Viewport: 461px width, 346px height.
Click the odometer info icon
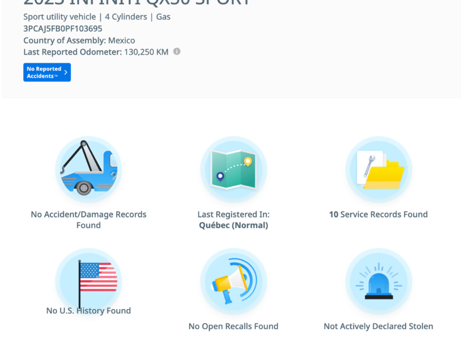(177, 52)
